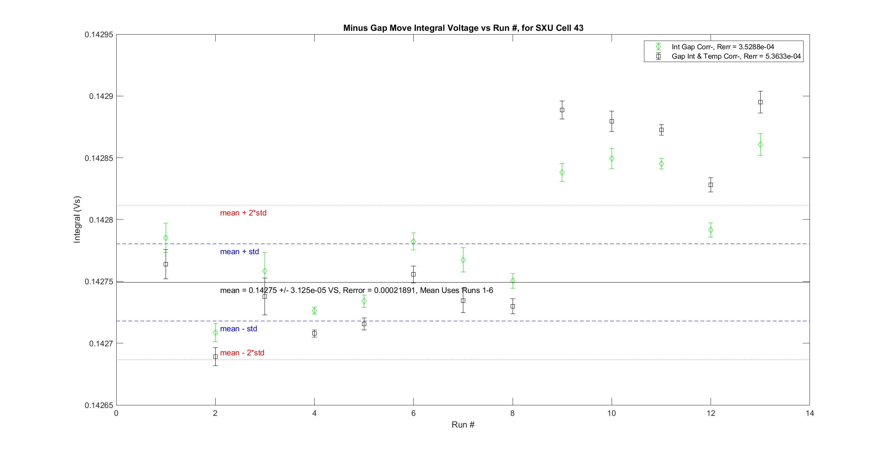Click green diamond icon in legend
895x455 pixels.
pyautogui.click(x=658, y=47)
